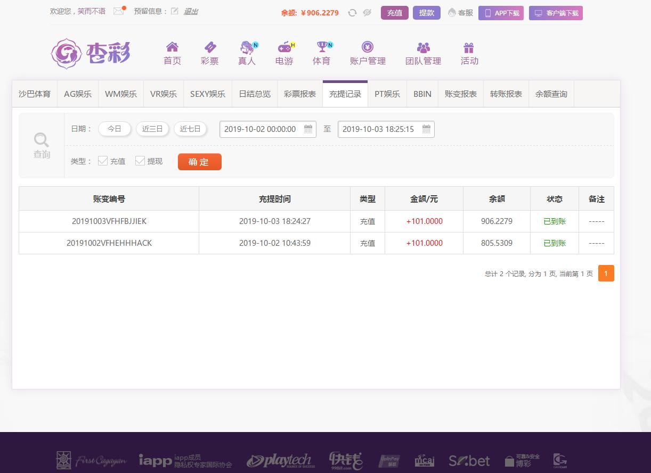This screenshot has height=473, width=651.
Task: Click the 博彩 responsible gaming logo
Action: point(523,460)
